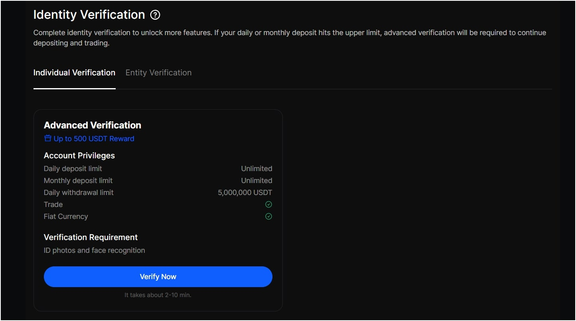Click the help icon beside Identity Verification
This screenshot has height=321, width=576.
155,15
